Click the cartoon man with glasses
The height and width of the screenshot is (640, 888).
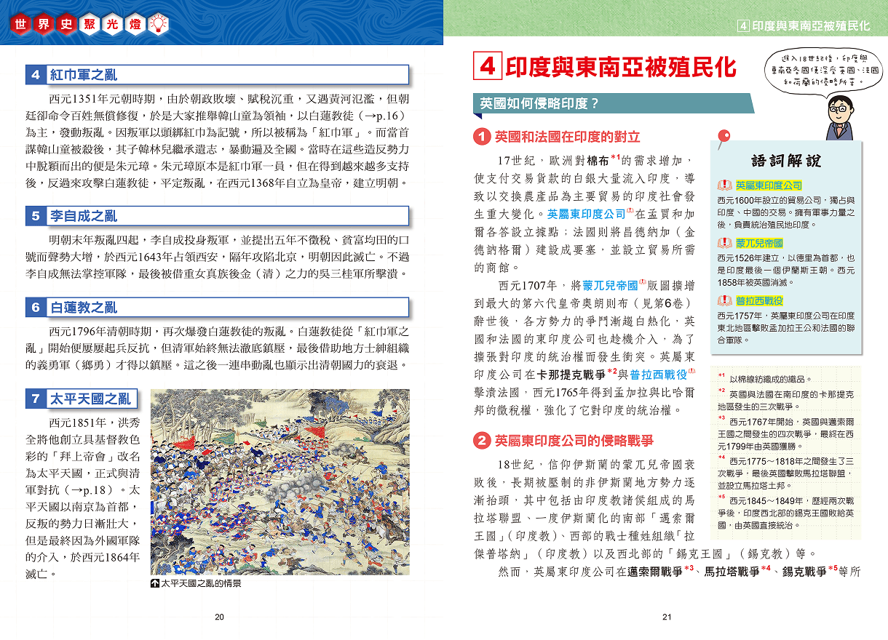[841, 118]
